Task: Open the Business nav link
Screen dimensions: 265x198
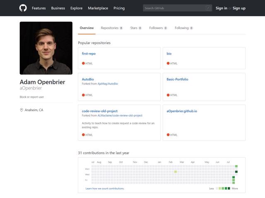Action: tap(58, 8)
